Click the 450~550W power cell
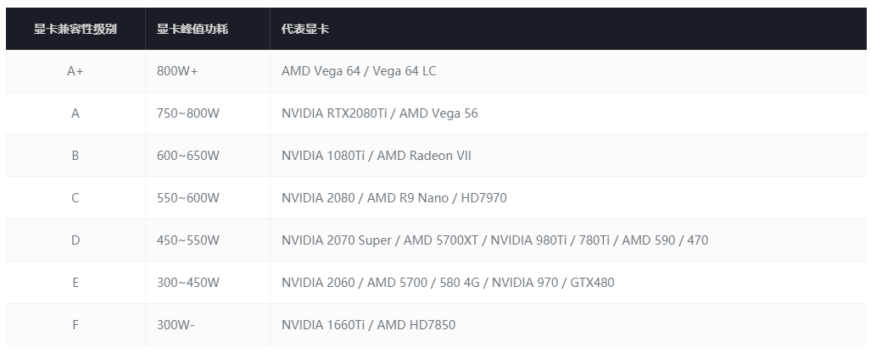The width and height of the screenshot is (871, 353). point(188,240)
